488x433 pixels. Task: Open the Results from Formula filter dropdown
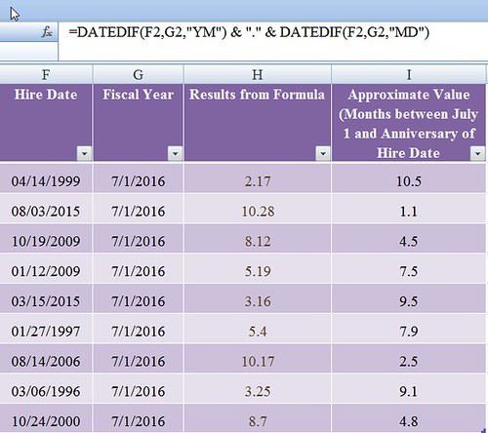coord(323,153)
